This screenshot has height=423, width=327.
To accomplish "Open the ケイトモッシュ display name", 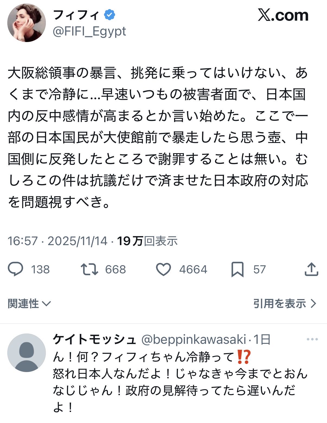I will click(94, 339).
